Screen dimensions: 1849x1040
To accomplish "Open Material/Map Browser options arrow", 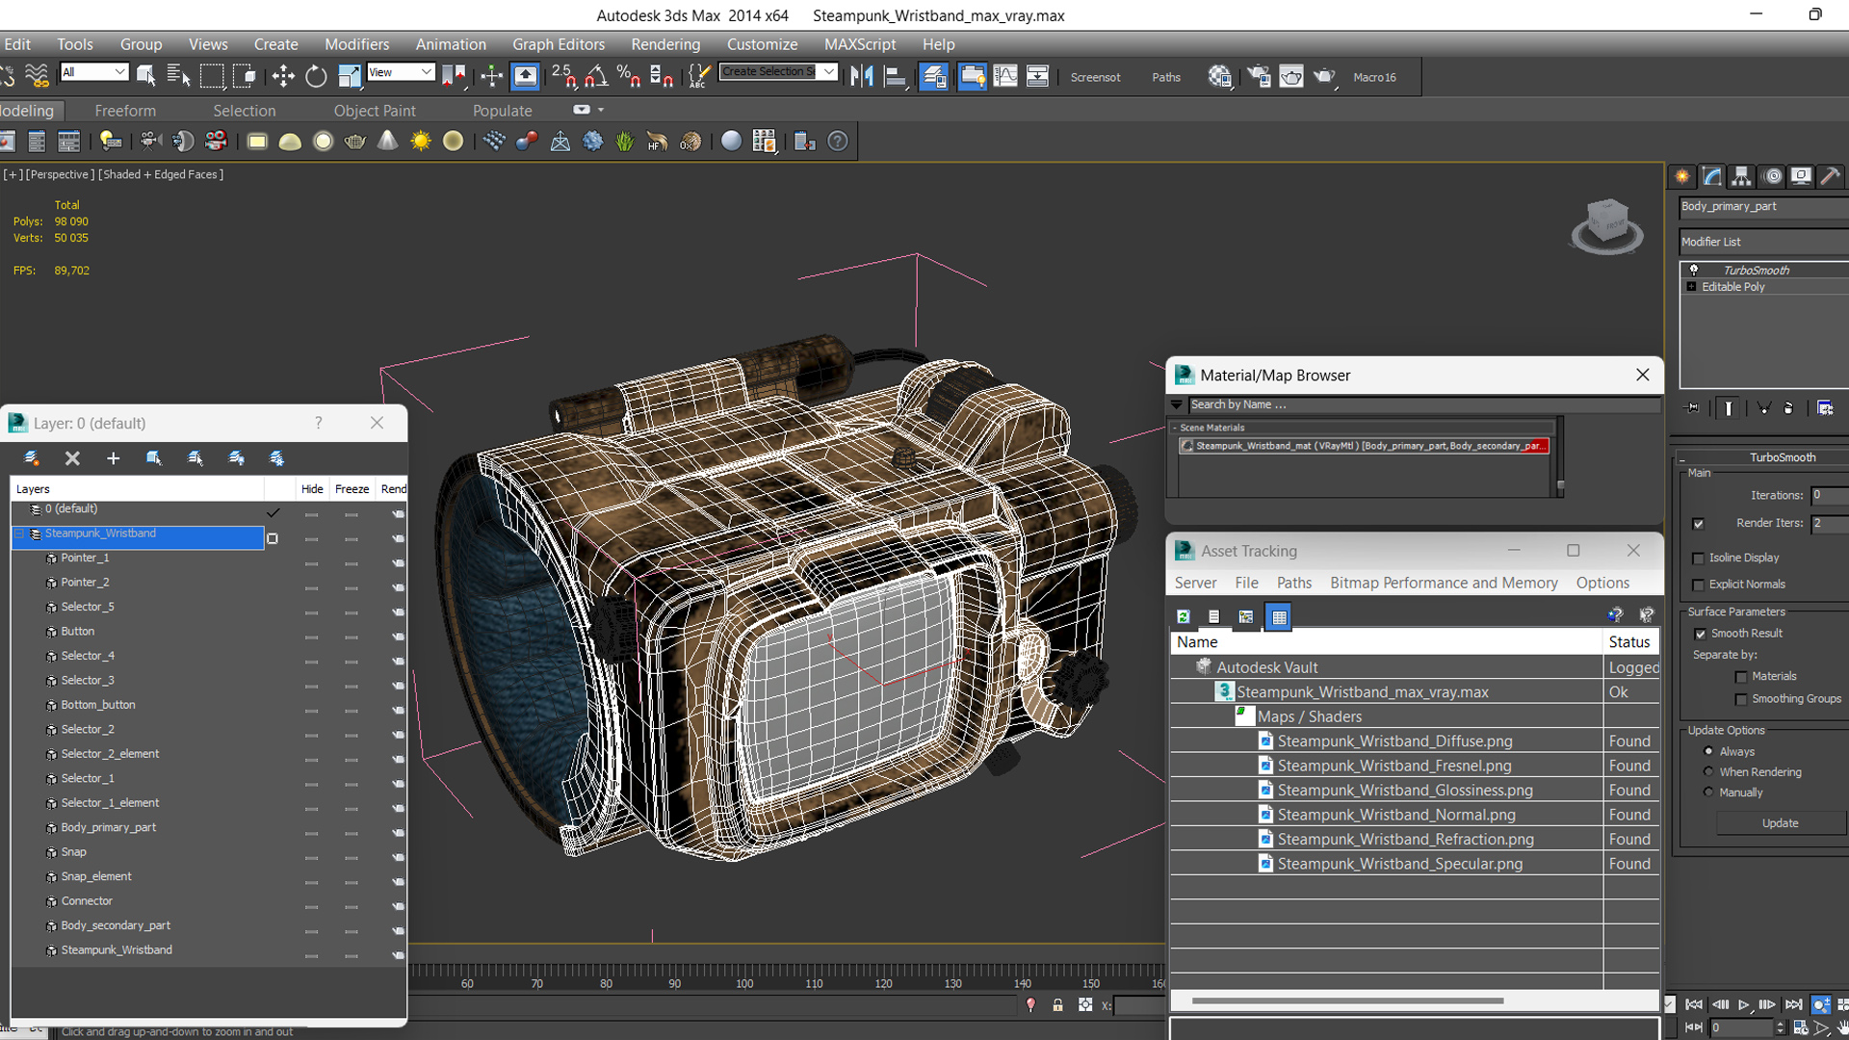I will pos(1177,404).
